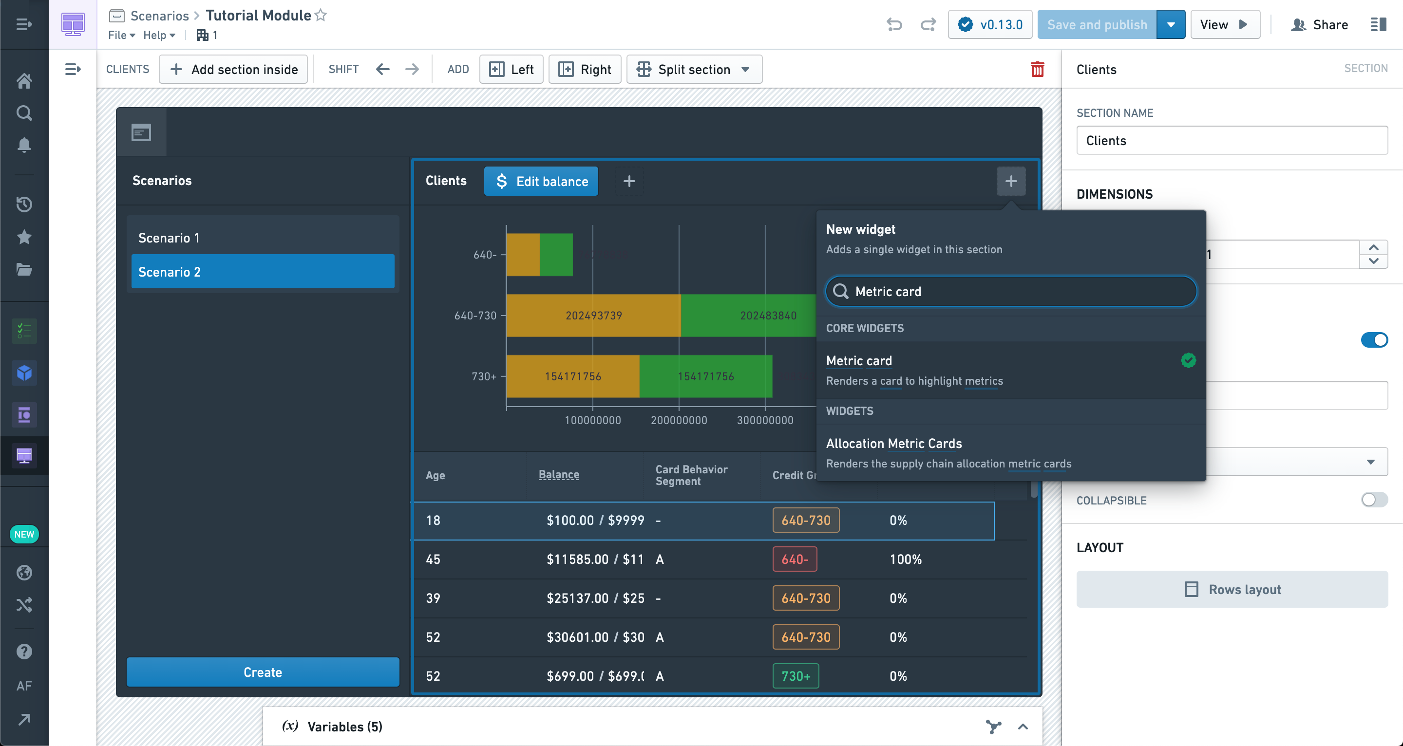The height and width of the screenshot is (746, 1403).
Task: Open the File menu
Action: tap(121, 36)
